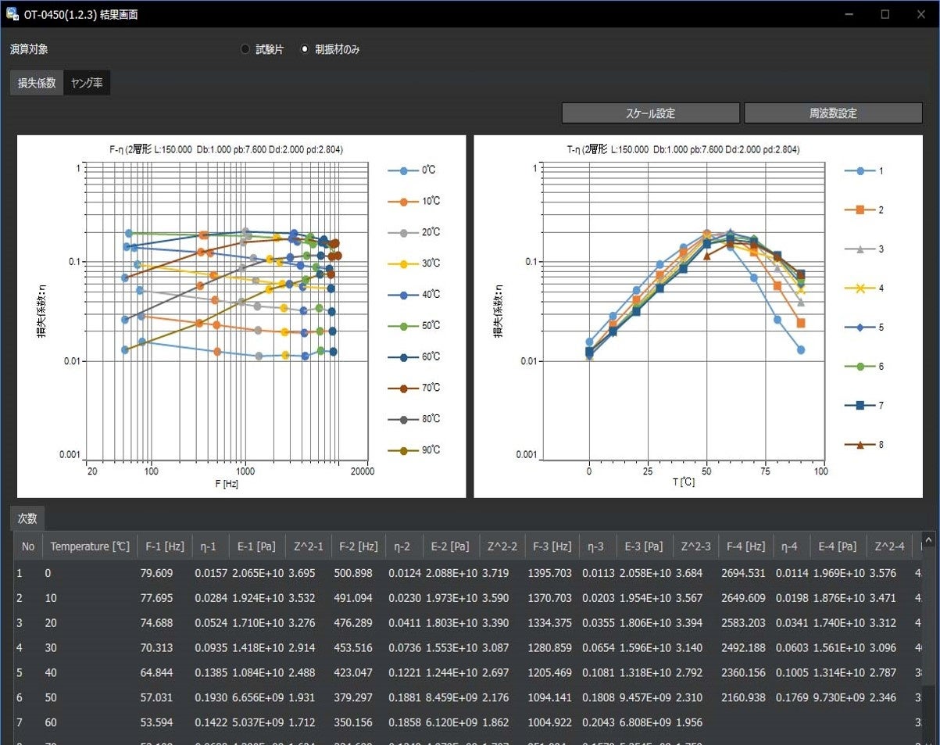Click the η-4 column header
The image size is (940, 745).
click(x=792, y=546)
